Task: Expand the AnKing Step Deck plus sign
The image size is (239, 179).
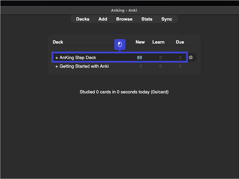Action: point(57,58)
